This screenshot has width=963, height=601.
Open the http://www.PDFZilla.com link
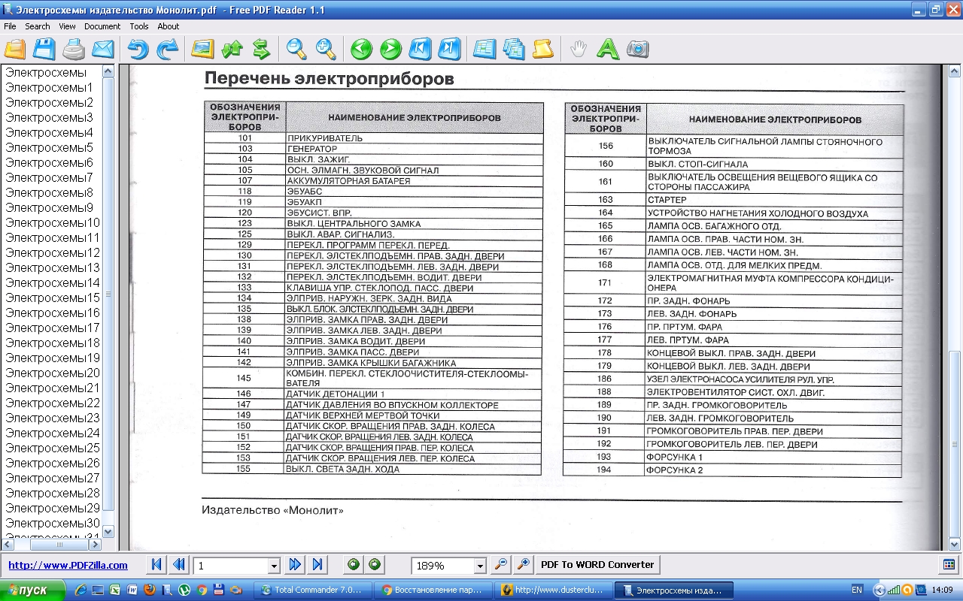pyautogui.click(x=68, y=566)
